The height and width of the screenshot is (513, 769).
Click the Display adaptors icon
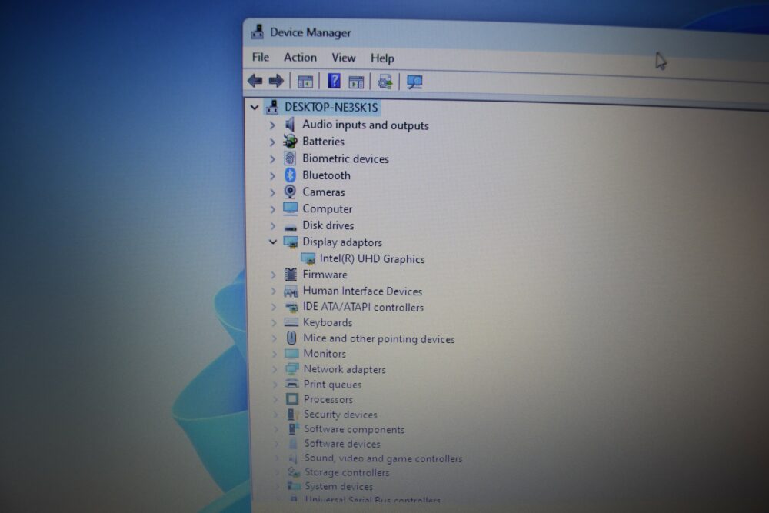click(x=291, y=242)
